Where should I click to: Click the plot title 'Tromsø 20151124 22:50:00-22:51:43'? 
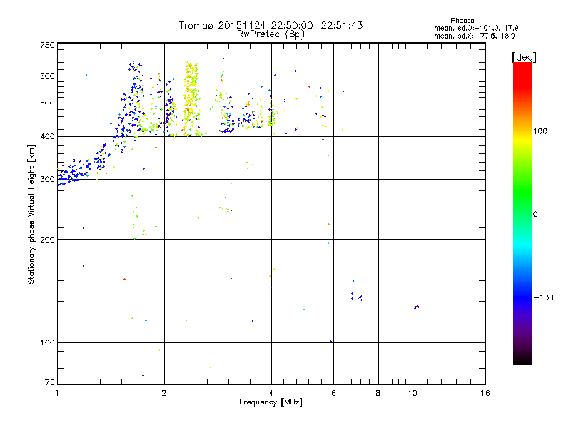[x=271, y=25]
